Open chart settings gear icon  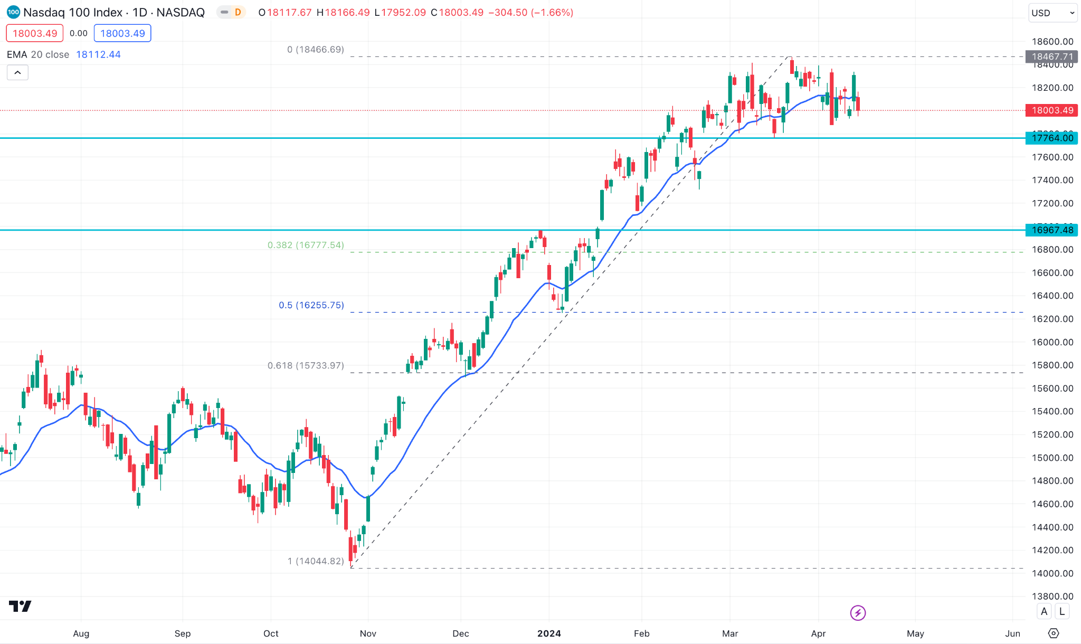pos(1054,633)
